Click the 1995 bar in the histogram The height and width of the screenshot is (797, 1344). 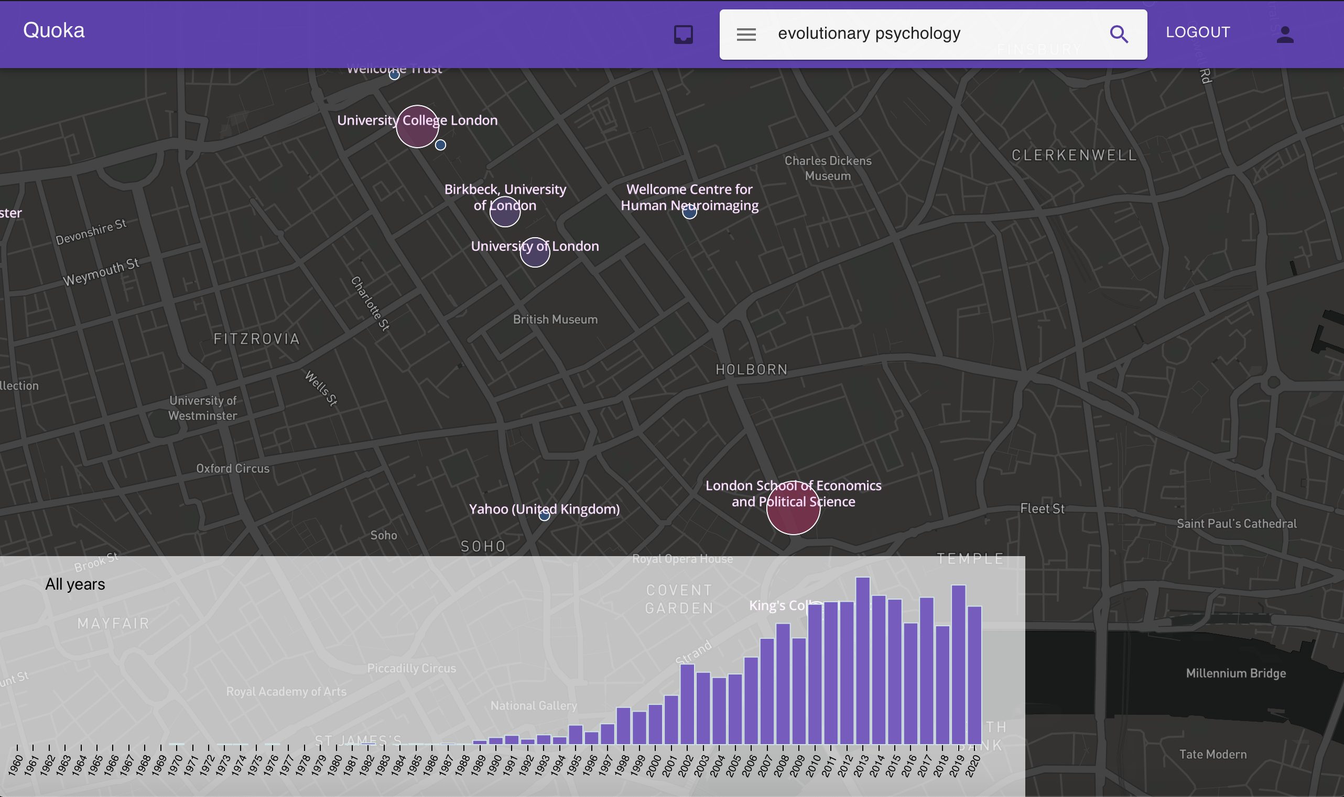point(575,735)
